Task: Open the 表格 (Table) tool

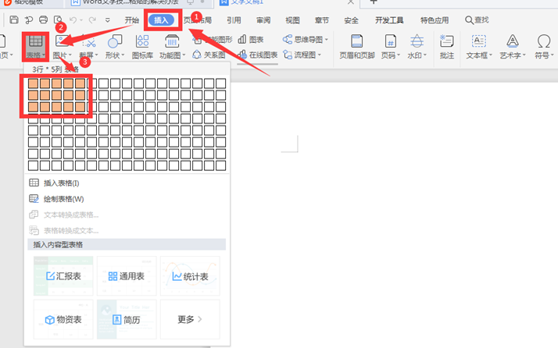Action: click(36, 46)
